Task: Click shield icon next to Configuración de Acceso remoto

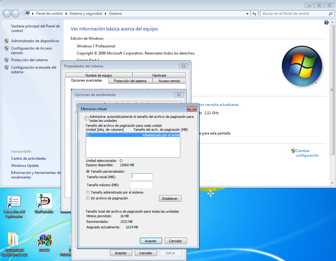Action: [6, 48]
